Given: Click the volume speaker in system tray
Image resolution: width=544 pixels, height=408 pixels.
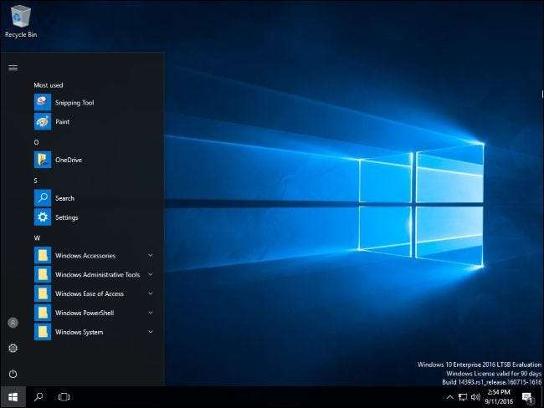Looking at the screenshot, I should pos(475,397).
